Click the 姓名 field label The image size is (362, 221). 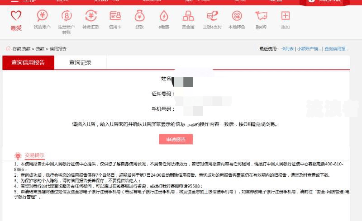click(x=166, y=79)
